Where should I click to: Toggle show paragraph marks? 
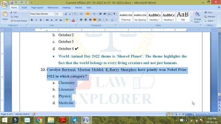coord(114,14)
